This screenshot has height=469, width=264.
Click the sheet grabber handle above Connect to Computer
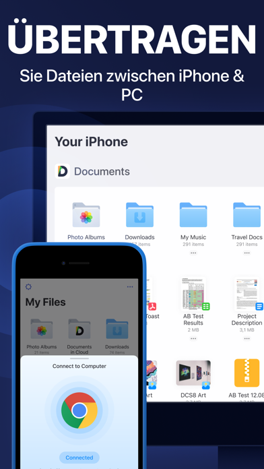(x=79, y=358)
